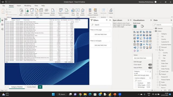173x97 pixels.
Task: Select the Q&A visual icon
Action: (x=138, y=48)
